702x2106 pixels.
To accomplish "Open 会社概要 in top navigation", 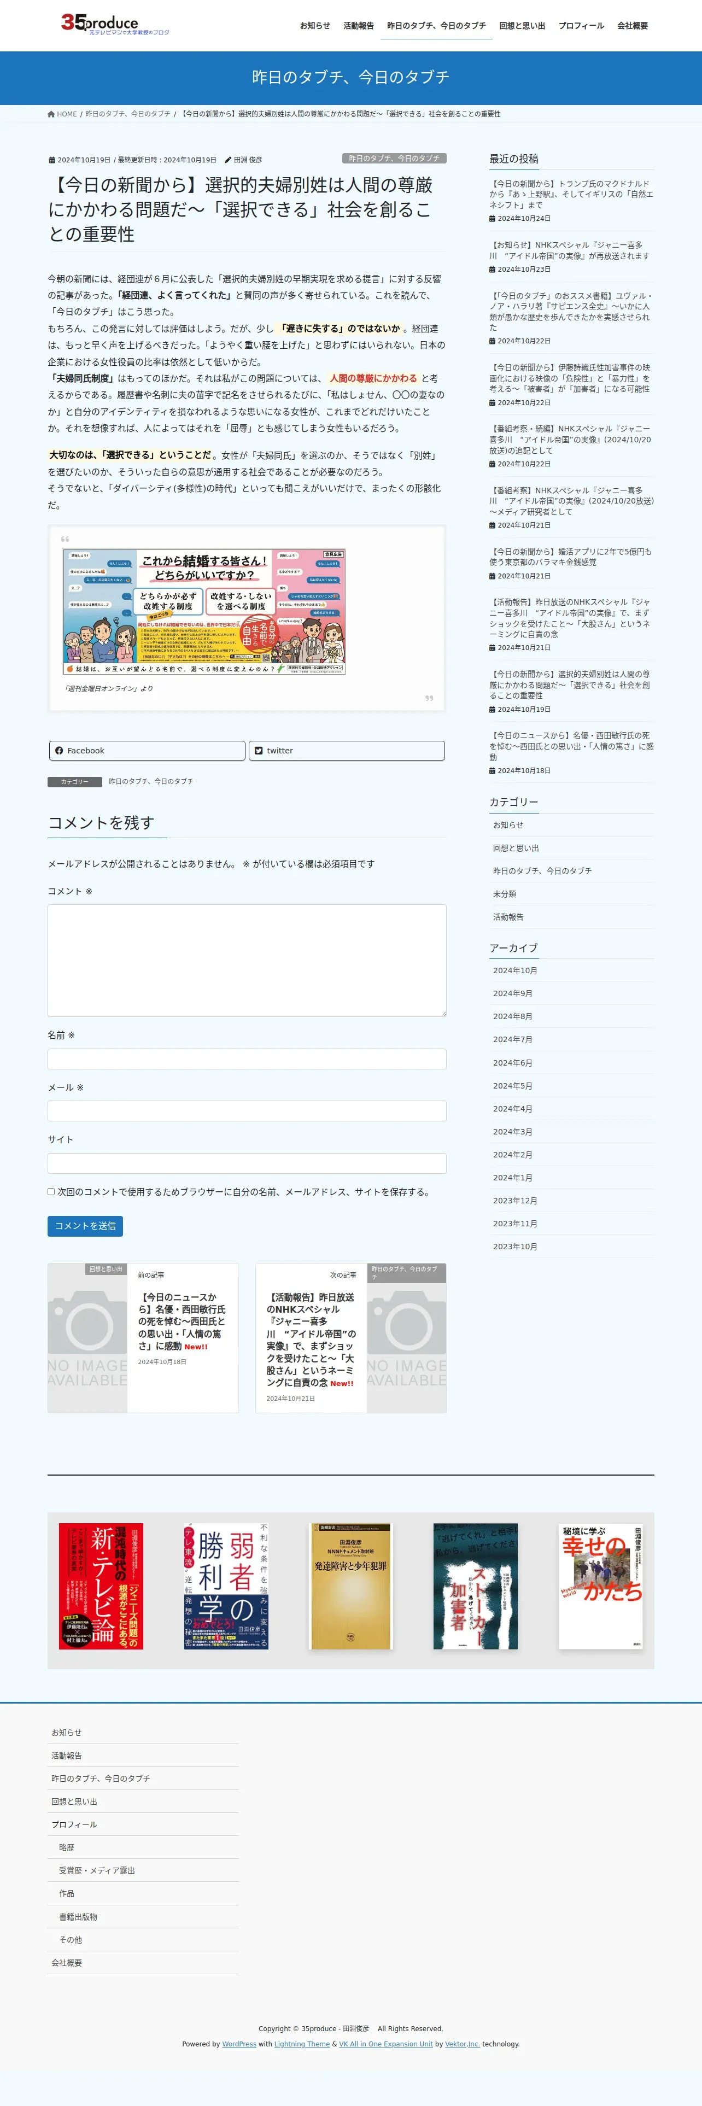I will 633,26.
